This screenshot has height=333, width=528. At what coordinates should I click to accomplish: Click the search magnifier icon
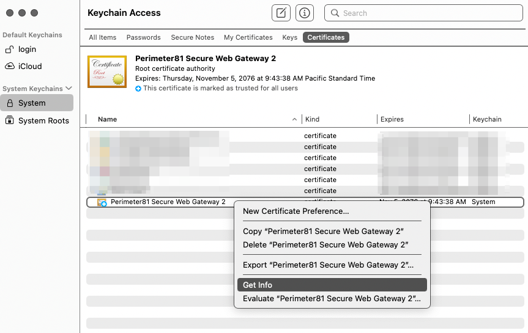coord(335,13)
